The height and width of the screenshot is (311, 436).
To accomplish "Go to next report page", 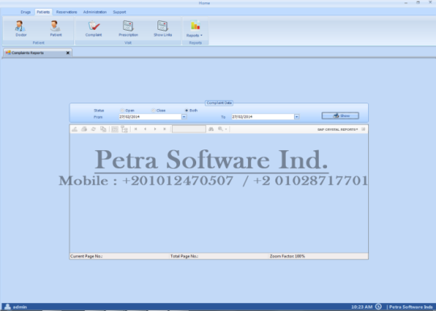I will [x=155, y=129].
